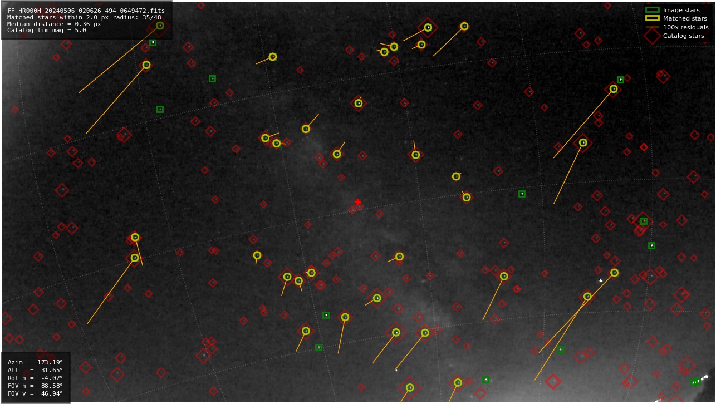The image size is (716, 404).
Task: Select the '100x residuals' legend label
Action: click(x=686, y=27)
